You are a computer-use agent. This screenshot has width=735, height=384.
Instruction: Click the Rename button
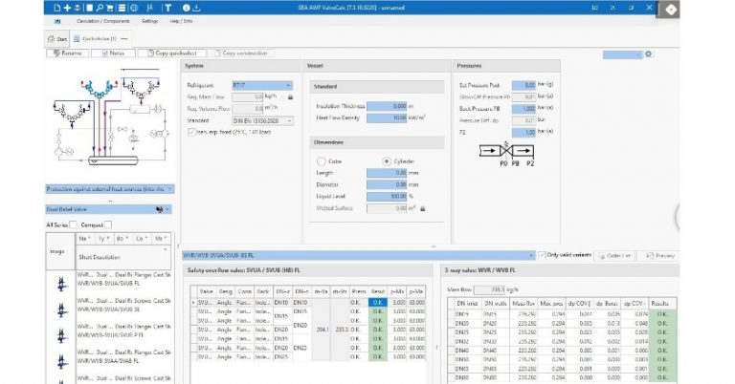[67, 53]
